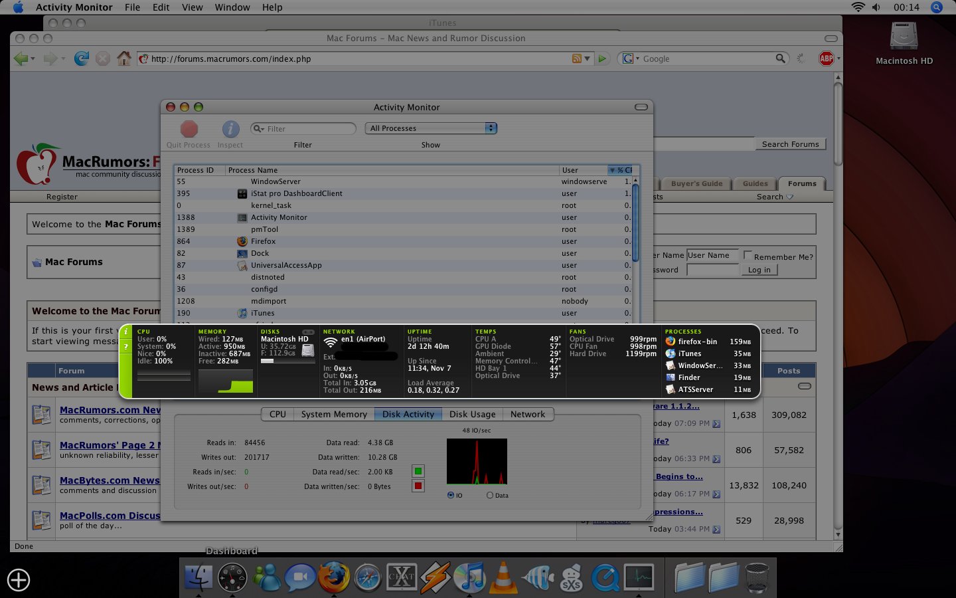
Task: Select the kernel_task process row
Action: tap(403, 205)
